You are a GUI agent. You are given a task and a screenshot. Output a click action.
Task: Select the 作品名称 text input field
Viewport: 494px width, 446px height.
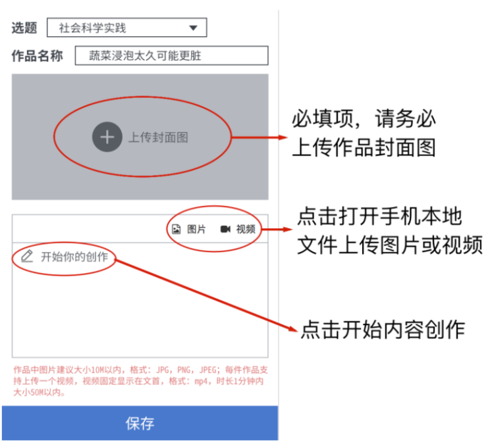172,56
